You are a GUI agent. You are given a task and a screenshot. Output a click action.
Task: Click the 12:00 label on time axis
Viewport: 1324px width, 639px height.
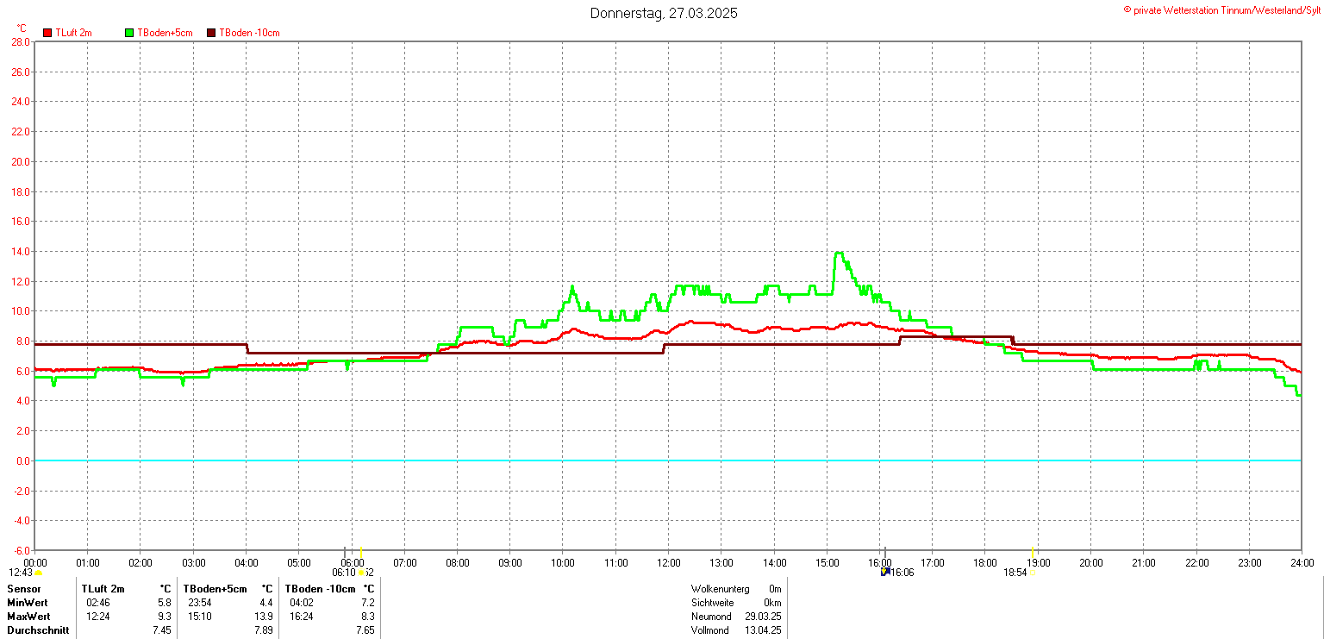(x=668, y=563)
